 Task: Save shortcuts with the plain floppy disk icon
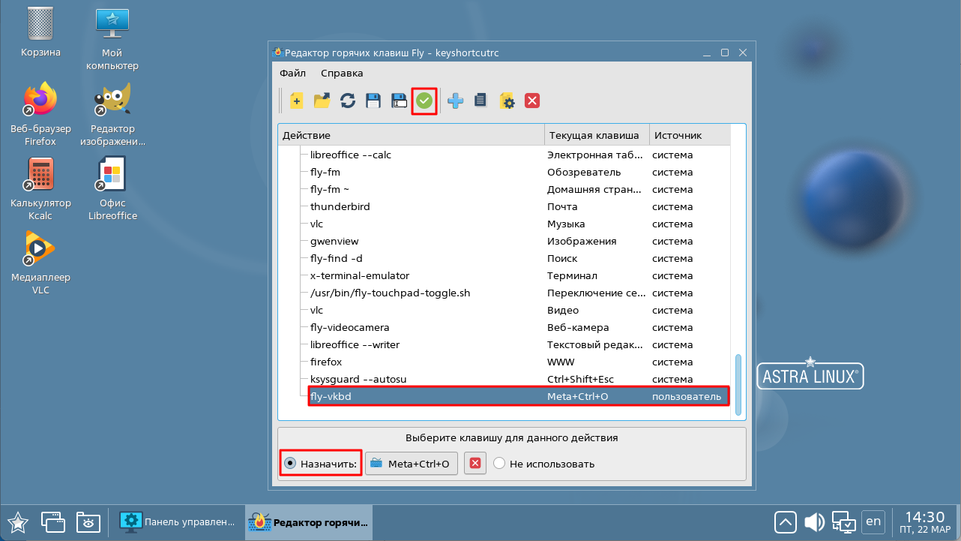pyautogui.click(x=373, y=101)
